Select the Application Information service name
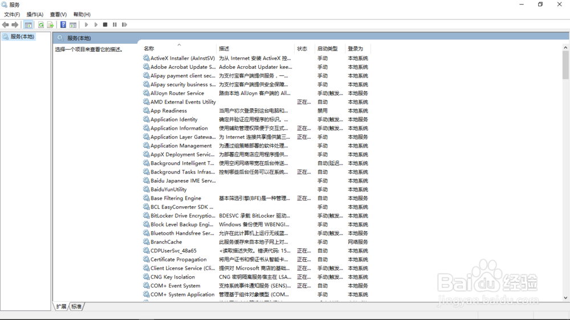The height and width of the screenshot is (320, 570). [x=179, y=128]
